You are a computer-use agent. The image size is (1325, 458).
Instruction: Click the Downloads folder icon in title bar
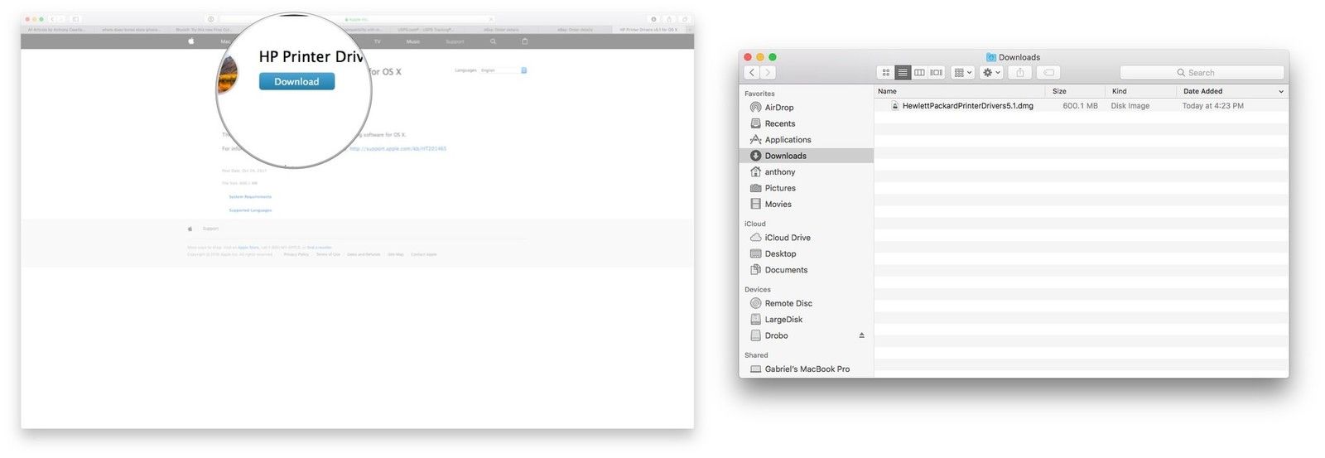(991, 57)
